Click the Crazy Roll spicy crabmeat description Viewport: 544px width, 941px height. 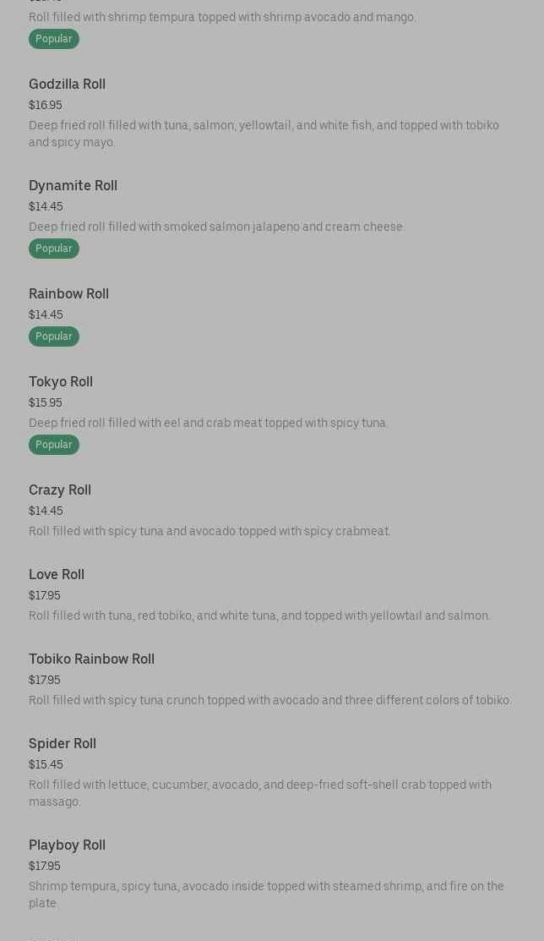(209, 531)
